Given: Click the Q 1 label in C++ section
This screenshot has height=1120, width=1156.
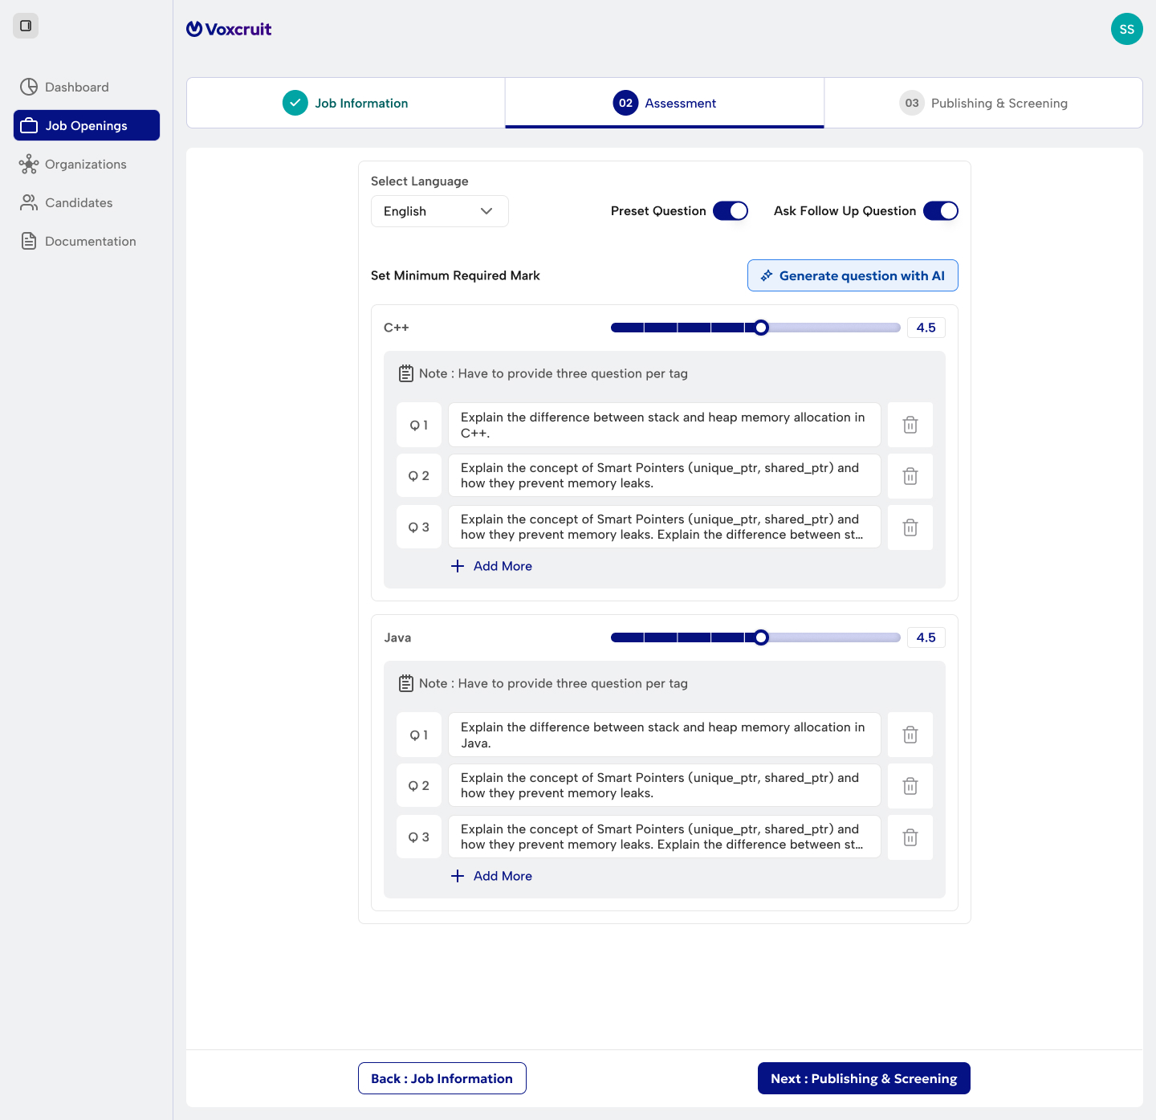Looking at the screenshot, I should click(419, 425).
